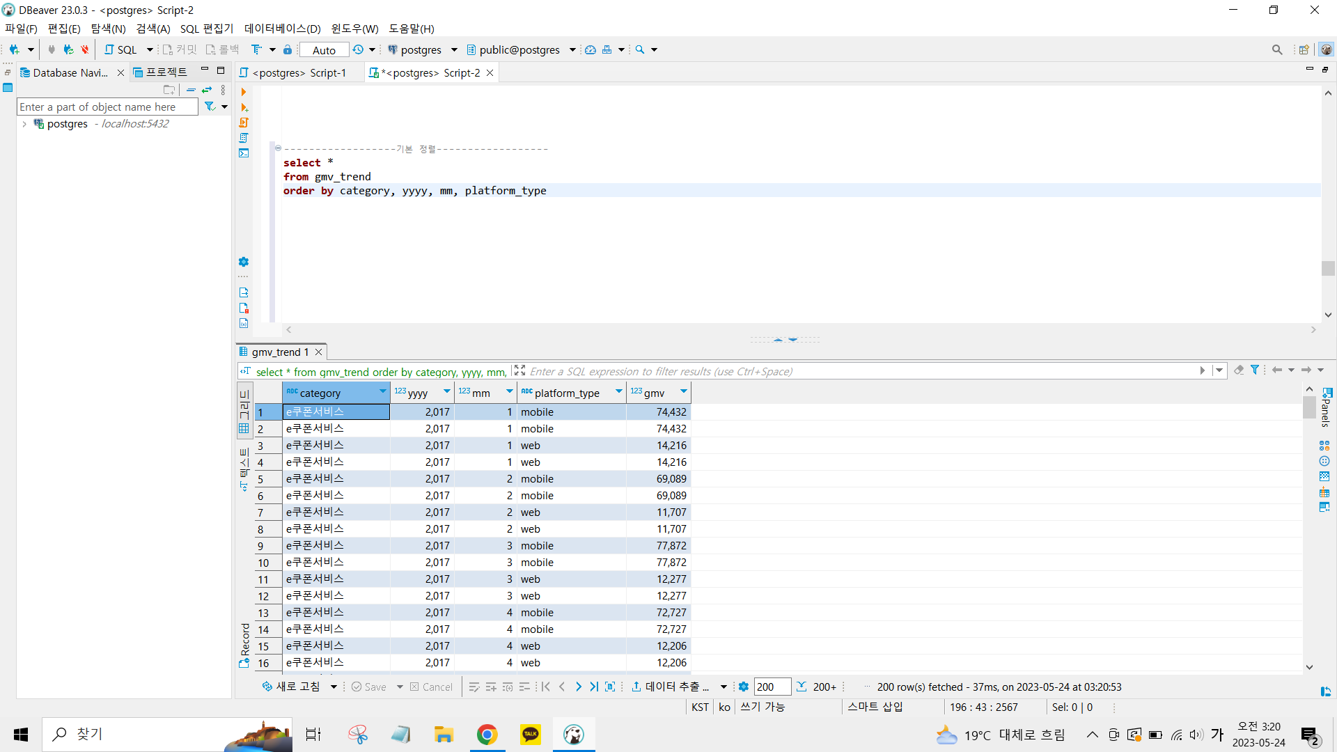Go to the next row page arrow
This screenshot has width=1337, height=752.
(578, 687)
